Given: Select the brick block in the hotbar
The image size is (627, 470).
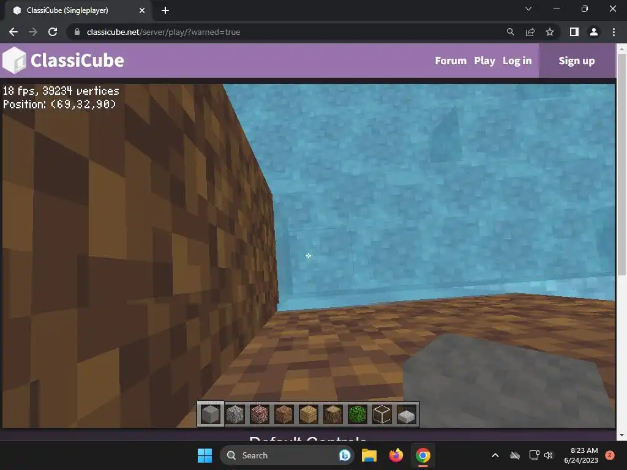Looking at the screenshot, I should [259, 414].
